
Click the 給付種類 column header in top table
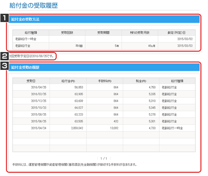[x=31, y=33]
